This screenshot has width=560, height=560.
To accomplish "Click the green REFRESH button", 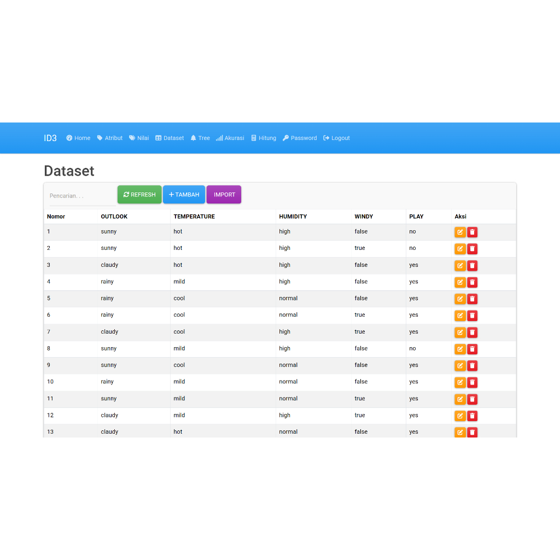I will [139, 195].
